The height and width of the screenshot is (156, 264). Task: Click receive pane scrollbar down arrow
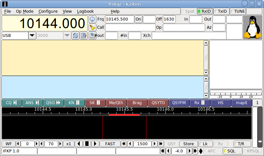tap(206, 72)
